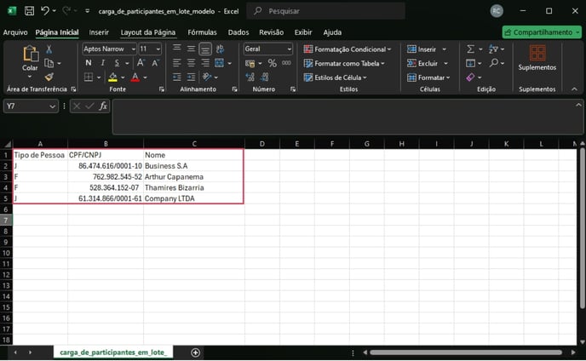Open the Suplementos add-ins icon

click(537, 53)
